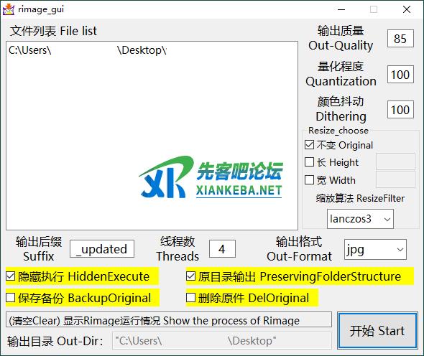Enable the Height resize checkbox
This screenshot has width=424, height=356.
[309, 162]
